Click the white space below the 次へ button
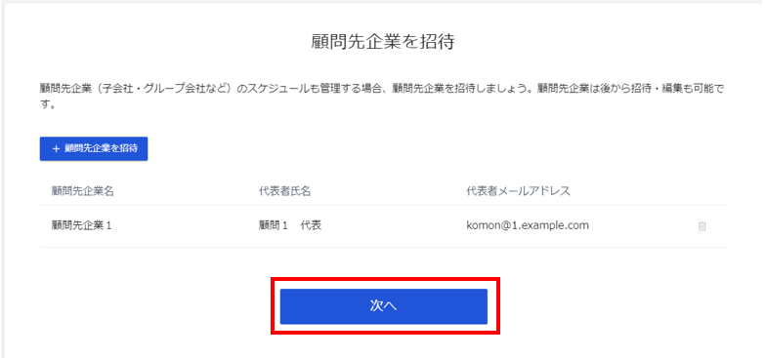 click(383, 347)
